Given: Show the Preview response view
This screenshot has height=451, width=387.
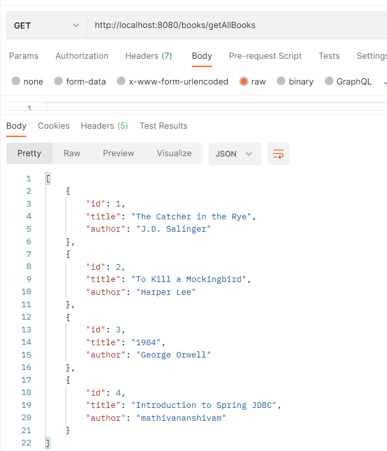Looking at the screenshot, I should tap(118, 153).
